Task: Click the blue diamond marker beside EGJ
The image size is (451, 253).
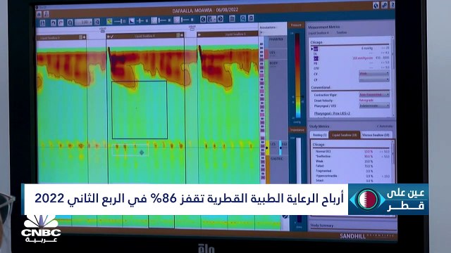Action: pos(280,148)
